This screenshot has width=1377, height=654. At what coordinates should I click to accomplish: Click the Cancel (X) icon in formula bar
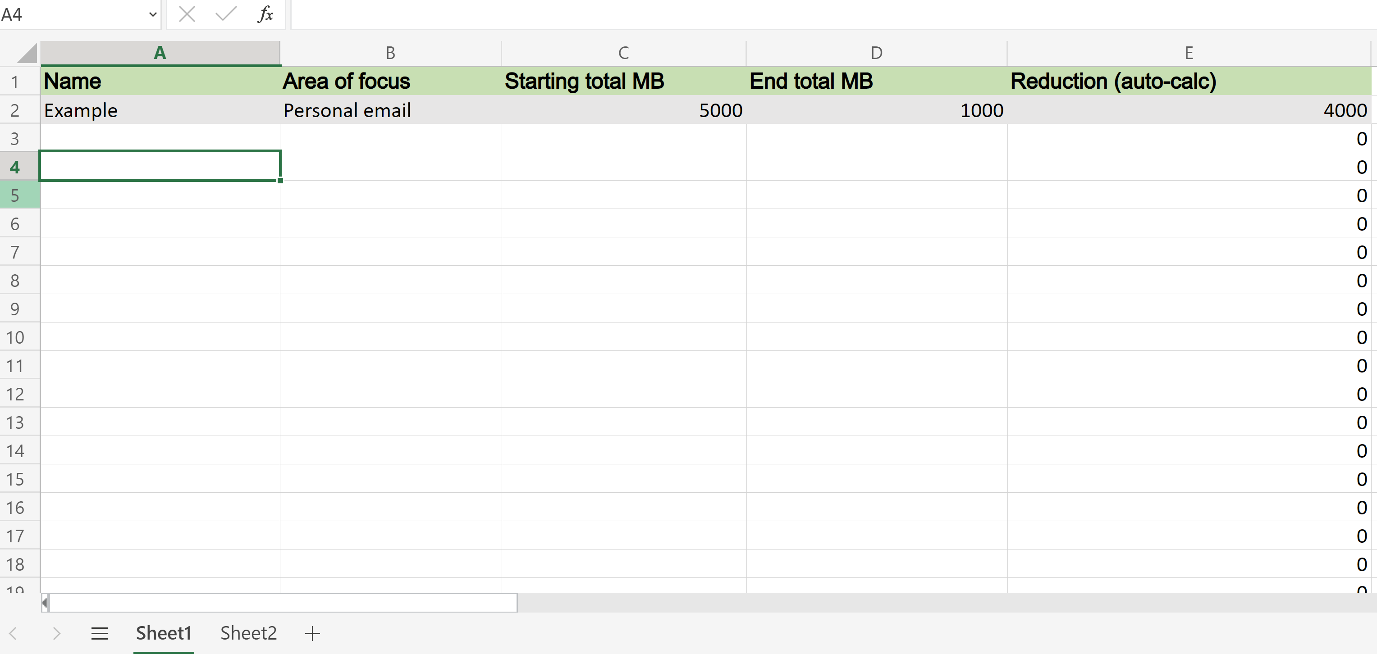[187, 14]
